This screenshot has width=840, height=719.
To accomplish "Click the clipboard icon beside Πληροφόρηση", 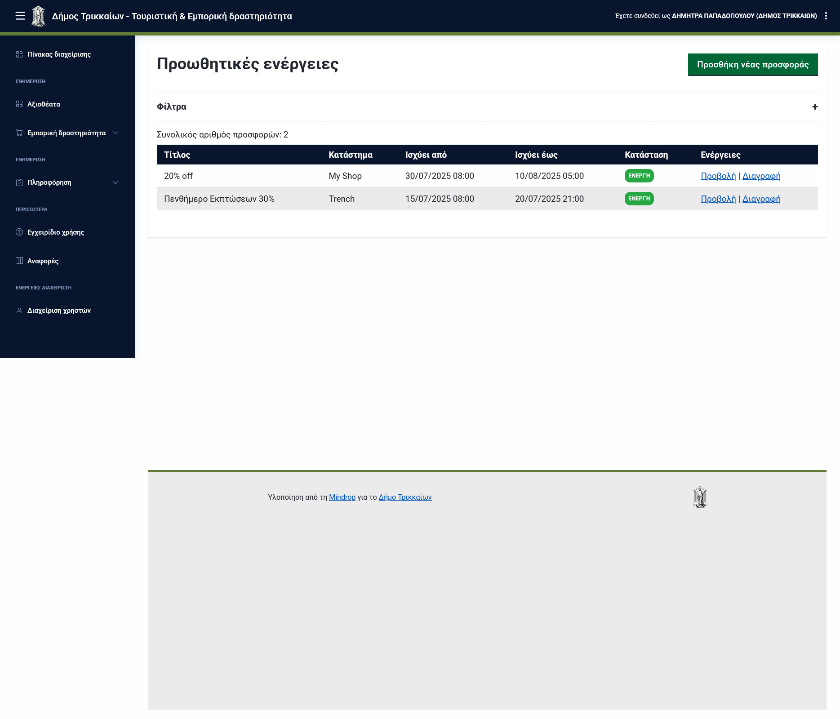I will tap(19, 182).
